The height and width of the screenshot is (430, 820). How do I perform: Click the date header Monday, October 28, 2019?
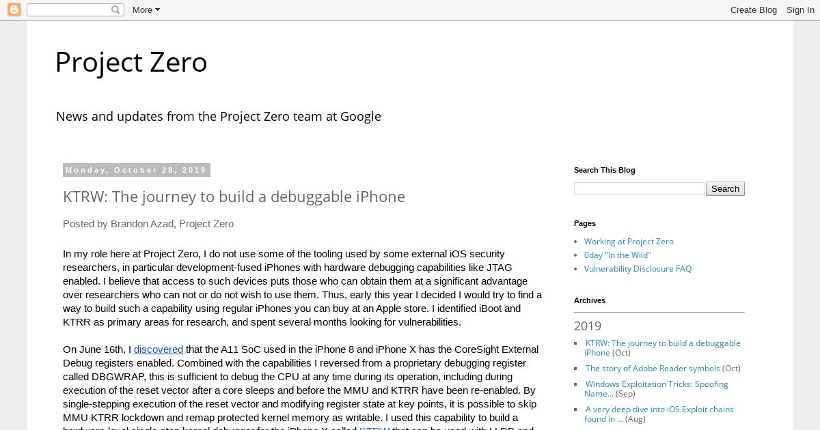136,170
